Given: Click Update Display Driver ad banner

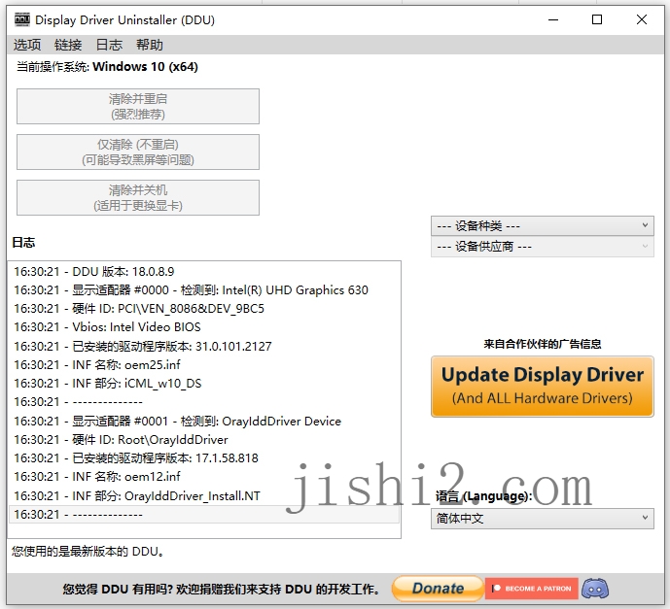Looking at the screenshot, I should (543, 387).
